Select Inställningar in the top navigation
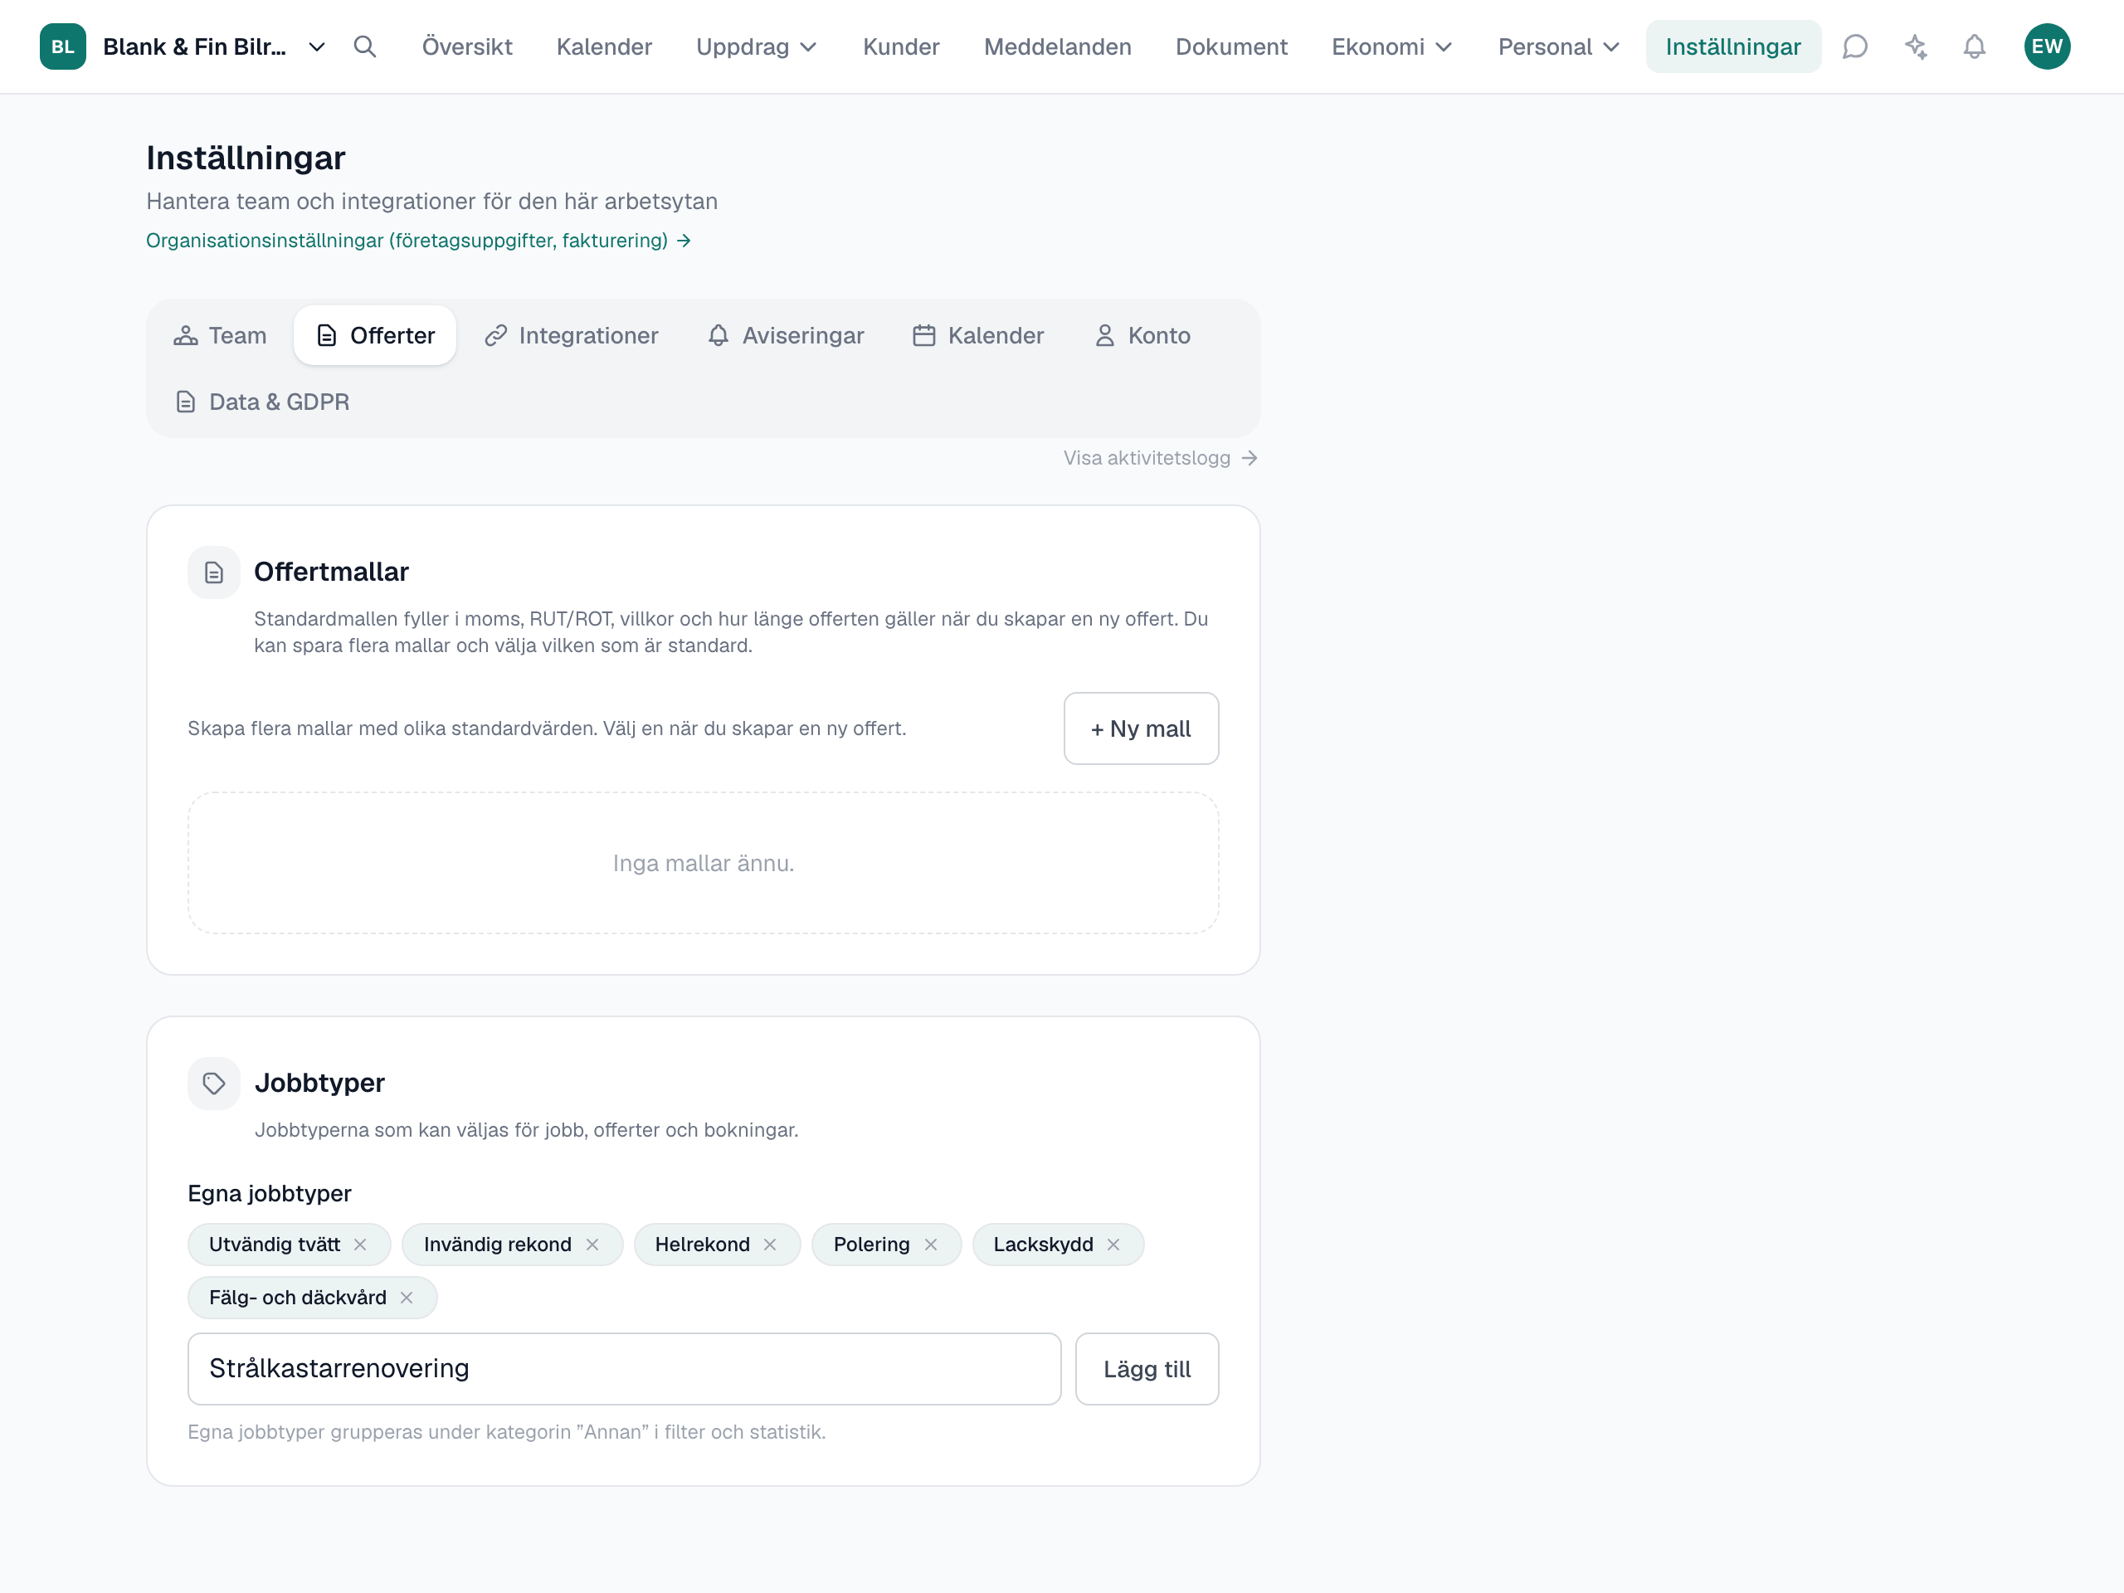The height and width of the screenshot is (1593, 2124). pos(1732,46)
